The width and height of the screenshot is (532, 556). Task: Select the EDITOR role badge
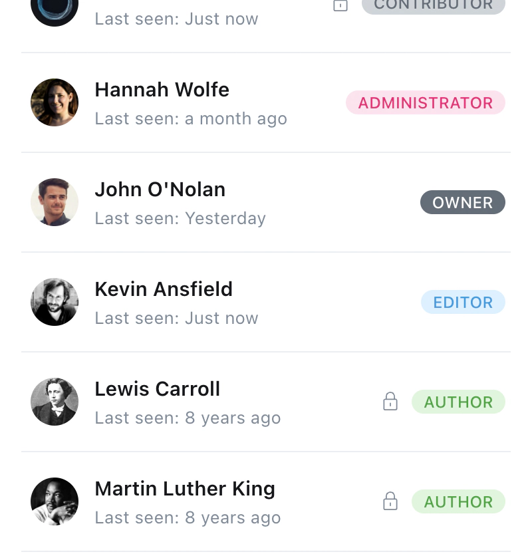[x=462, y=302]
